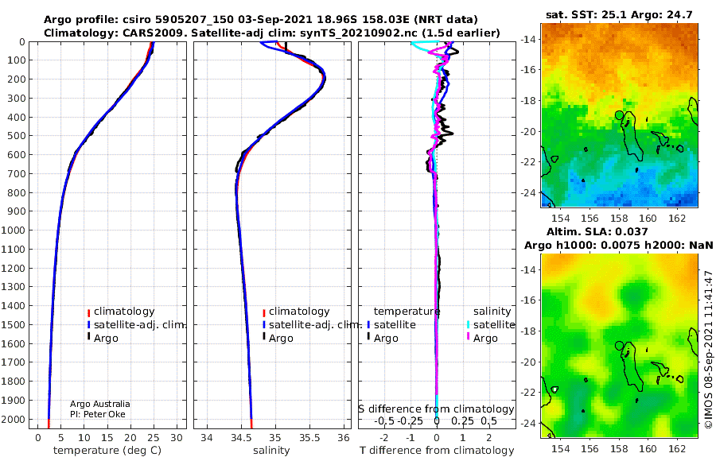716x461 pixels.
Task: Click the '-0.5' tick on S difference axis
Action: 384,420
